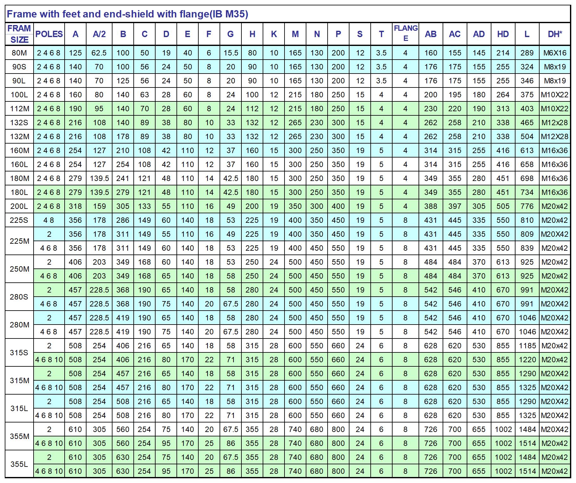Select the 132S frame size cell
The height and width of the screenshot is (483, 576).
[19, 123]
